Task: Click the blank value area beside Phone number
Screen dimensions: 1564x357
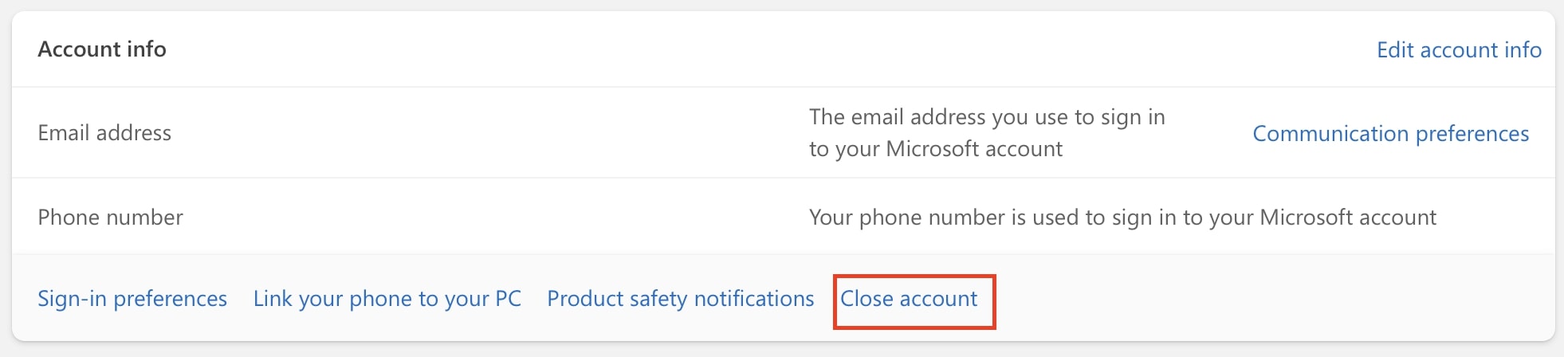Action: [478, 218]
